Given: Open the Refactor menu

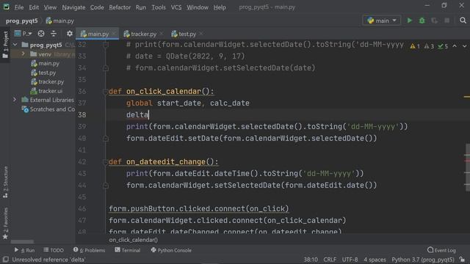Looking at the screenshot, I should pos(120,7).
